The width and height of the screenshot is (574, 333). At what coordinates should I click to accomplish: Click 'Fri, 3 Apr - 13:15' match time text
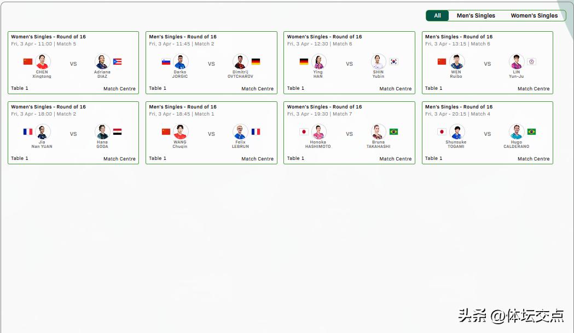click(445, 44)
